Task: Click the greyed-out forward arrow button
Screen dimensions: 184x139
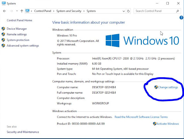Action: click(11, 11)
